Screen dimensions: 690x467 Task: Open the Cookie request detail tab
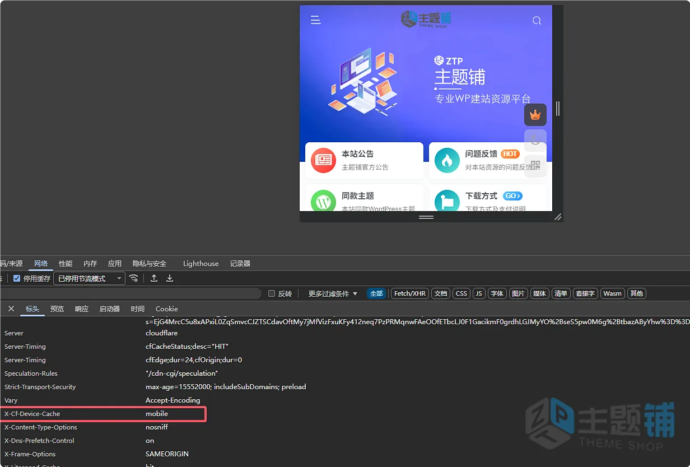coord(167,309)
